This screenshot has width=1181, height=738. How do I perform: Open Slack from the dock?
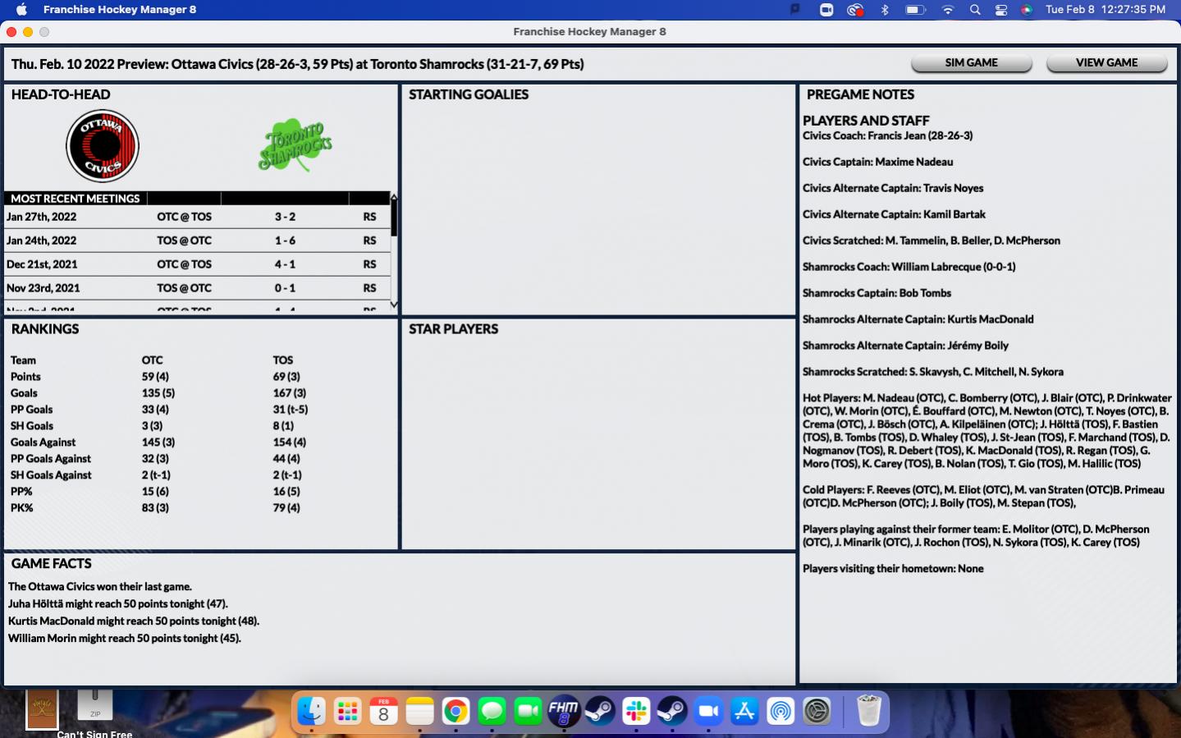636,711
